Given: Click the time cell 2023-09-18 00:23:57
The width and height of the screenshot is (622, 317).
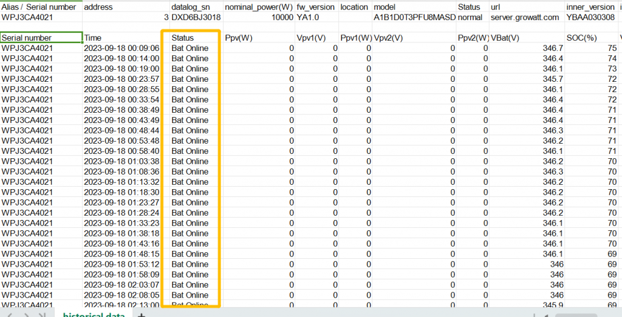Looking at the screenshot, I should pyautogui.click(x=126, y=79).
